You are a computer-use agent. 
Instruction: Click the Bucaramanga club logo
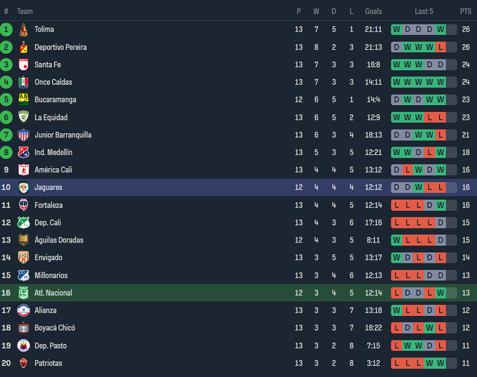point(24,100)
